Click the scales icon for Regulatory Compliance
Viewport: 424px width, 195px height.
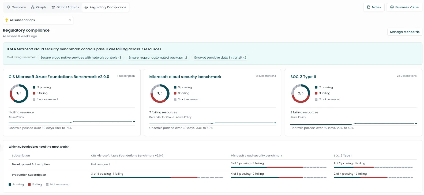[x=86, y=7]
